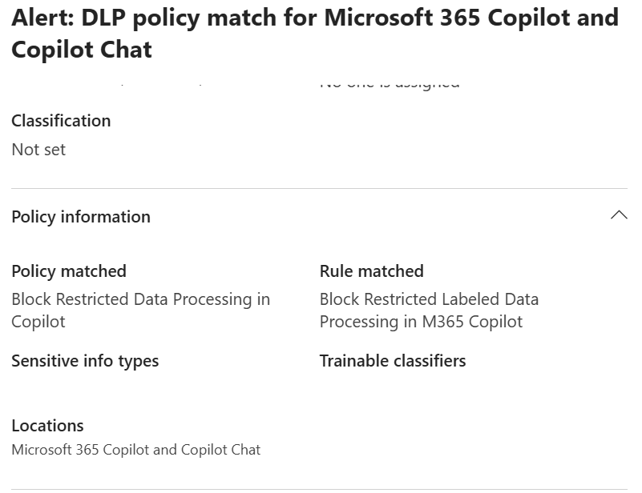This screenshot has width=642, height=493.
Task: Click divider line above Policy information
Action: click(x=319, y=189)
